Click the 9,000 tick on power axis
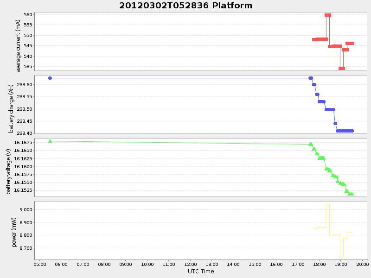Image resolution: width=371 pixels, height=278 pixels. click(x=27, y=211)
